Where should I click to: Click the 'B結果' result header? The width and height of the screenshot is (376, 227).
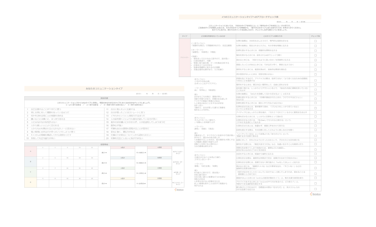point(160,158)
